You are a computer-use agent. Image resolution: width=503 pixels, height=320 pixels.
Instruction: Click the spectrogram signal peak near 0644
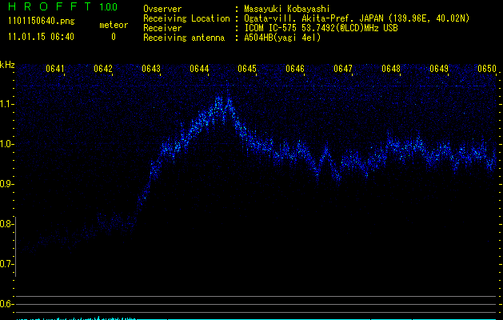click(223, 102)
